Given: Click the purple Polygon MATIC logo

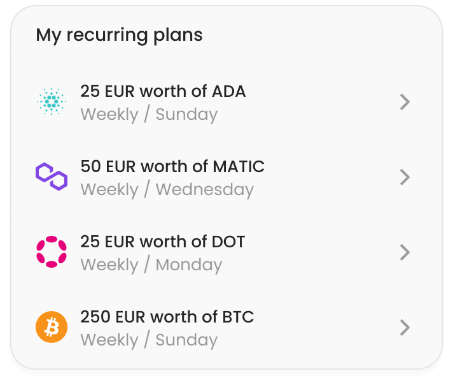Looking at the screenshot, I should tap(52, 177).
